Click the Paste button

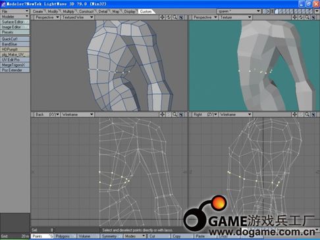tap(205, 236)
